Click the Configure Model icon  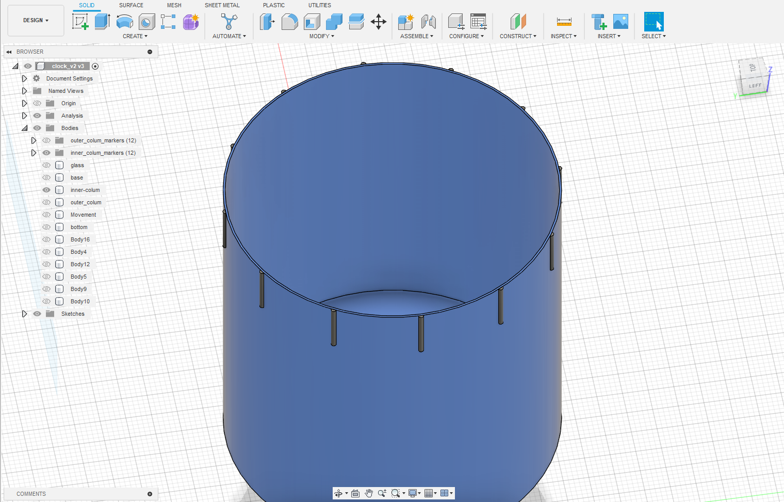click(456, 22)
